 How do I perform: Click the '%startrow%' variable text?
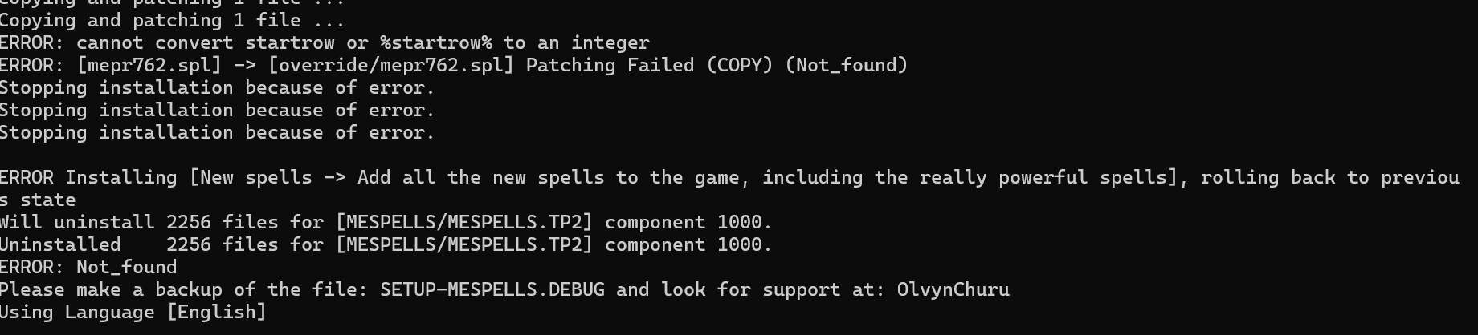[x=436, y=42]
